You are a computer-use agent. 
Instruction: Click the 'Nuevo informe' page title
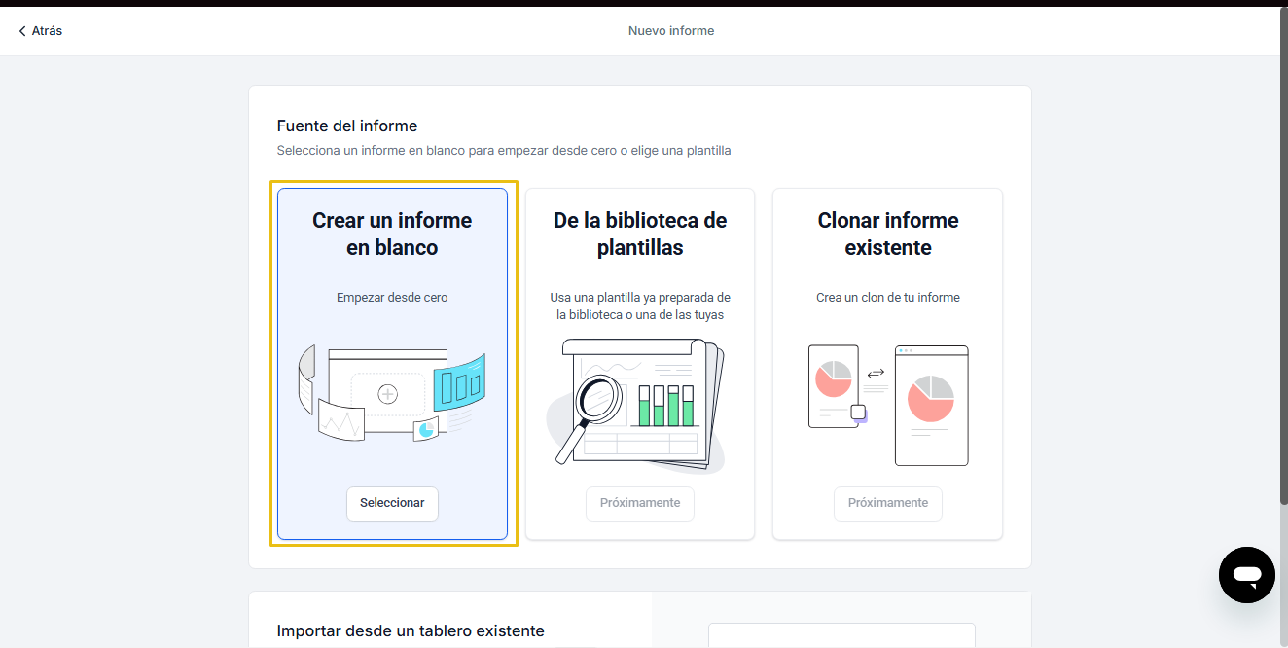click(671, 31)
